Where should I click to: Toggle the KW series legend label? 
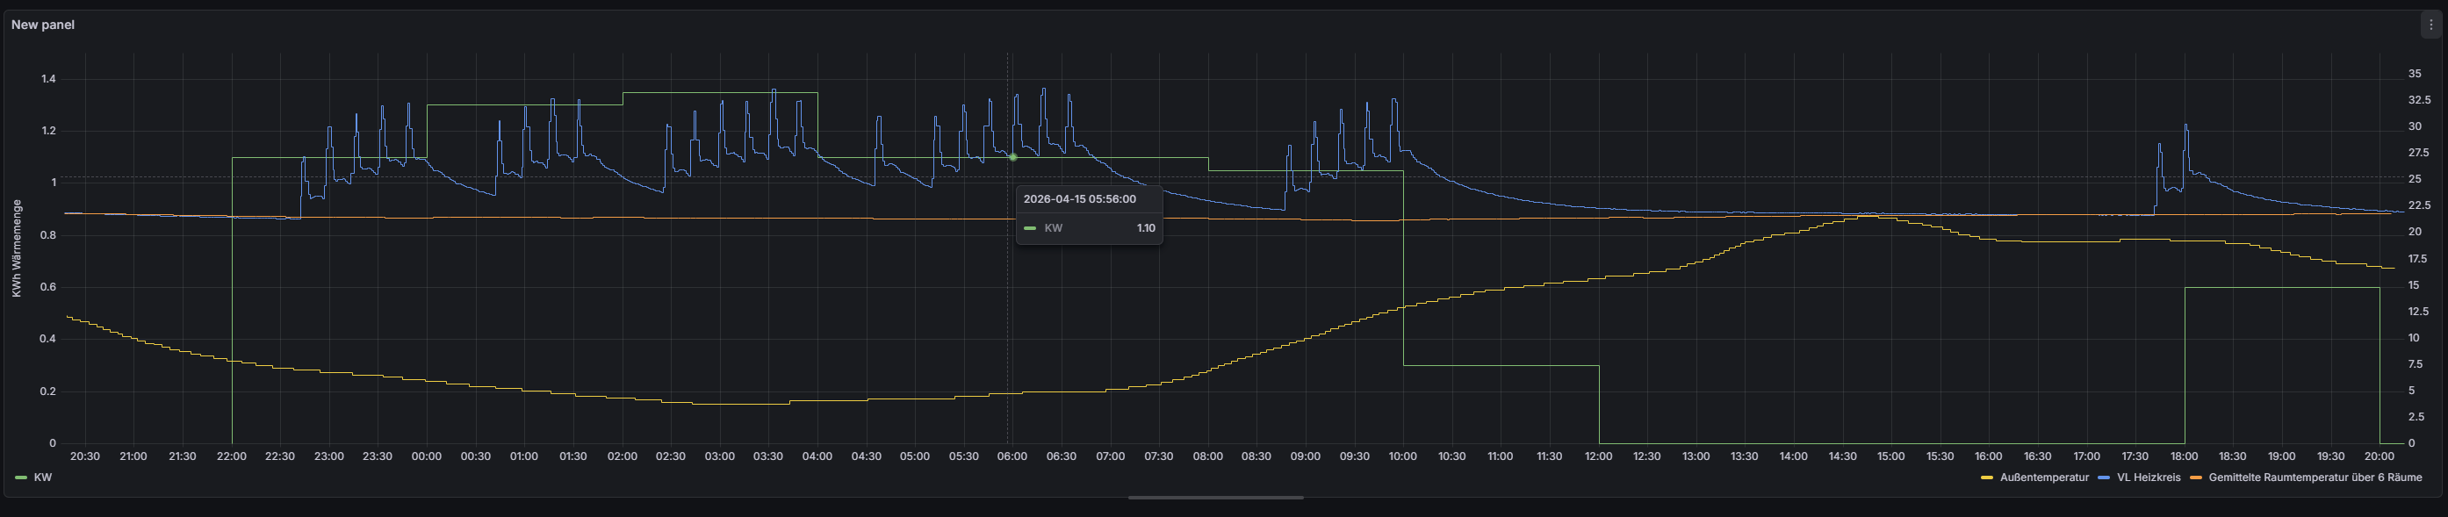[x=43, y=478]
